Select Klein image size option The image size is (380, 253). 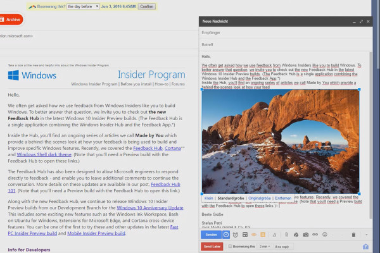click(208, 198)
